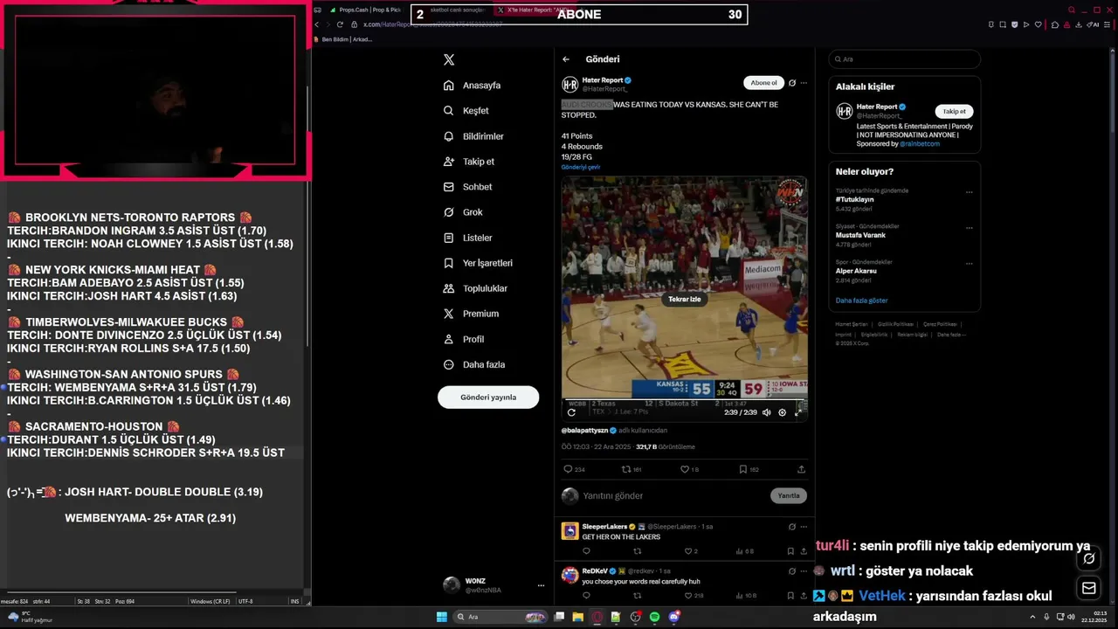Go to Anasayfa in the sidebar

pyautogui.click(x=472, y=86)
